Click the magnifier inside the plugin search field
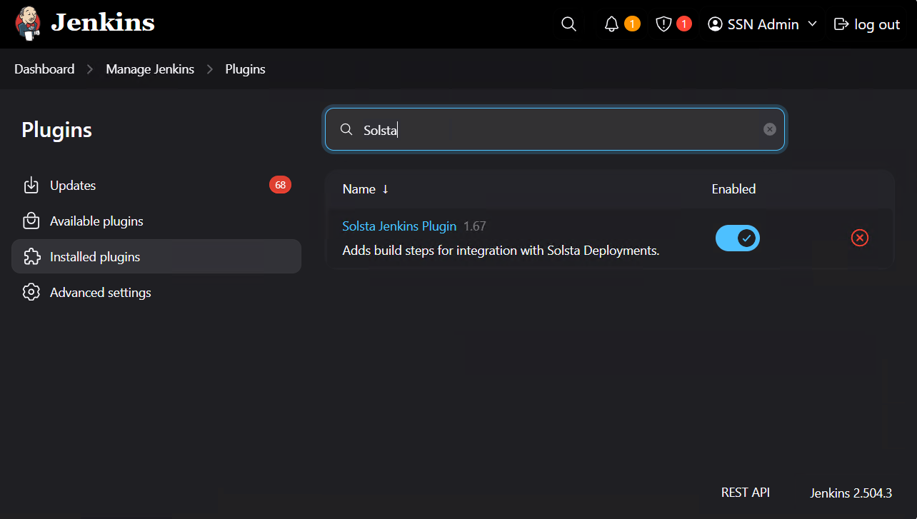Screen dimensions: 917x519 point(346,129)
